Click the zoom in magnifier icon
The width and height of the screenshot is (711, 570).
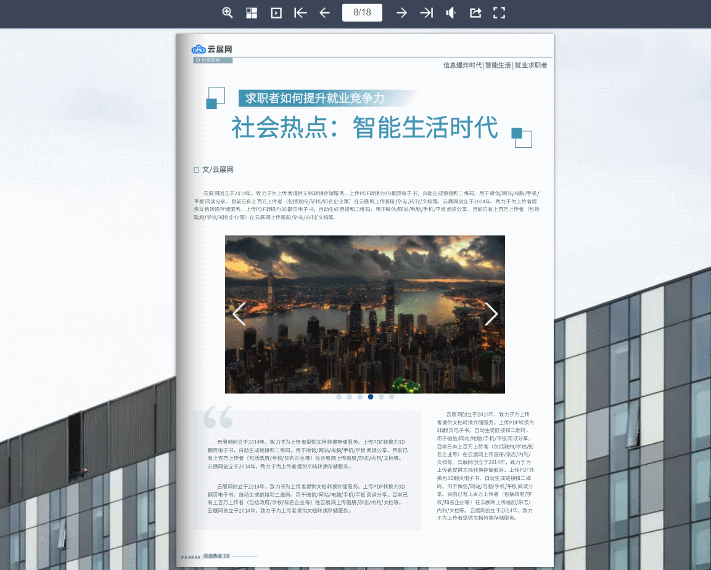pos(227,13)
